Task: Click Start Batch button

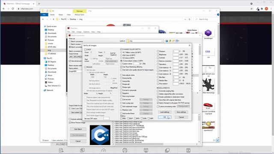Action: tap(78, 129)
